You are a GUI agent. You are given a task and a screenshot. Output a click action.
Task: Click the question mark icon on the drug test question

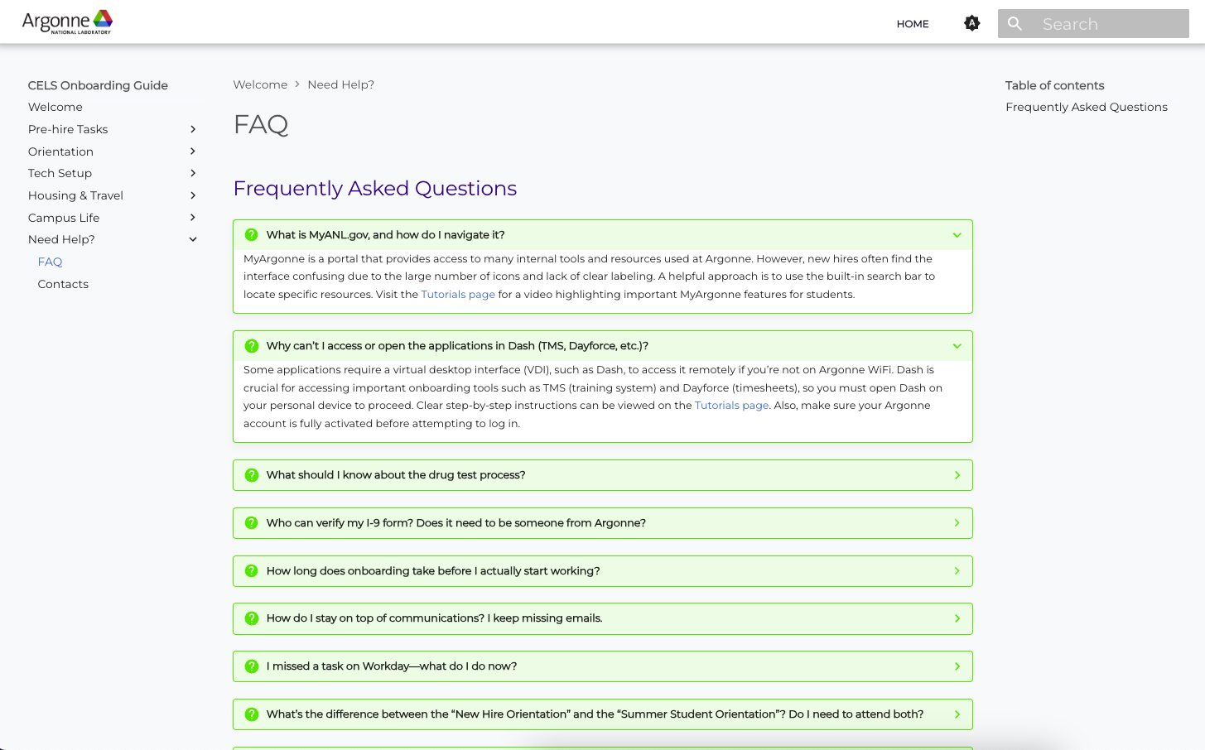pyautogui.click(x=251, y=474)
